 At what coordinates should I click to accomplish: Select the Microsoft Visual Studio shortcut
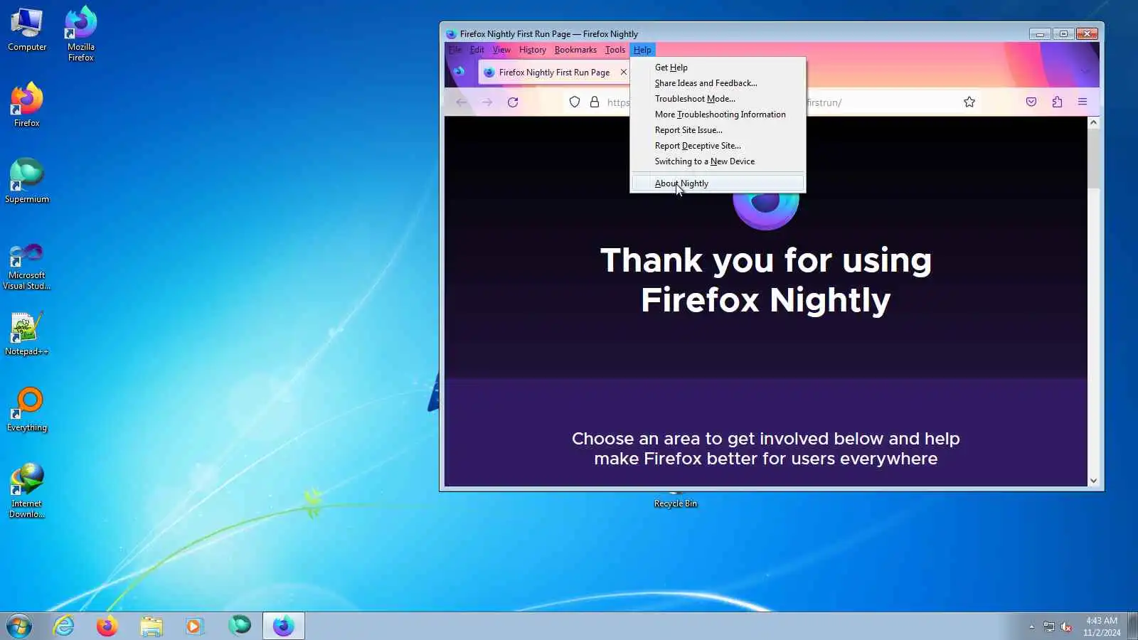[27, 267]
